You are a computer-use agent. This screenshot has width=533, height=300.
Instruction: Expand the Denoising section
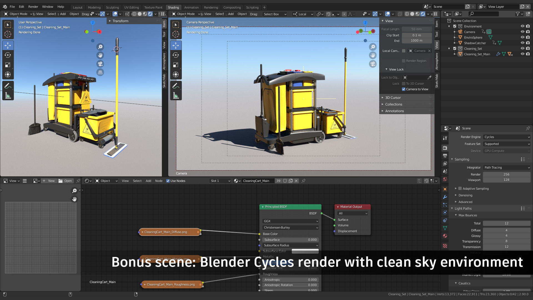(465, 195)
